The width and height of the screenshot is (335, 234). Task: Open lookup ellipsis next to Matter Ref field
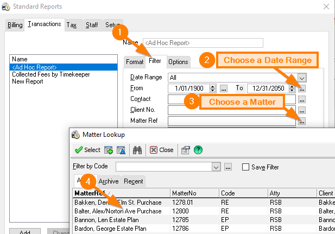tap(302, 121)
